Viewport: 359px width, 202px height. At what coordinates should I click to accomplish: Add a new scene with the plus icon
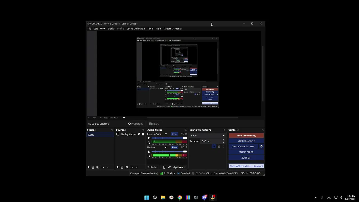88,167
